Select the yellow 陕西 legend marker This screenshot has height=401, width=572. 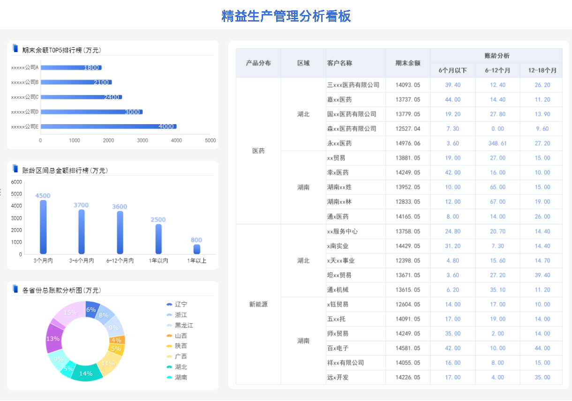(x=169, y=346)
